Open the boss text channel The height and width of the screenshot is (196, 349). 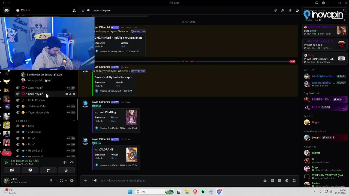click(x=45, y=126)
